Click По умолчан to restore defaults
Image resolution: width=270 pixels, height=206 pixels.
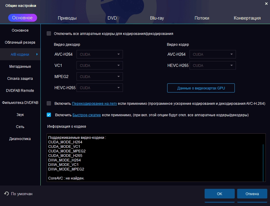click(x=22, y=194)
